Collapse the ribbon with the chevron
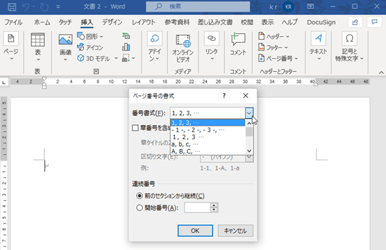 click(x=381, y=73)
